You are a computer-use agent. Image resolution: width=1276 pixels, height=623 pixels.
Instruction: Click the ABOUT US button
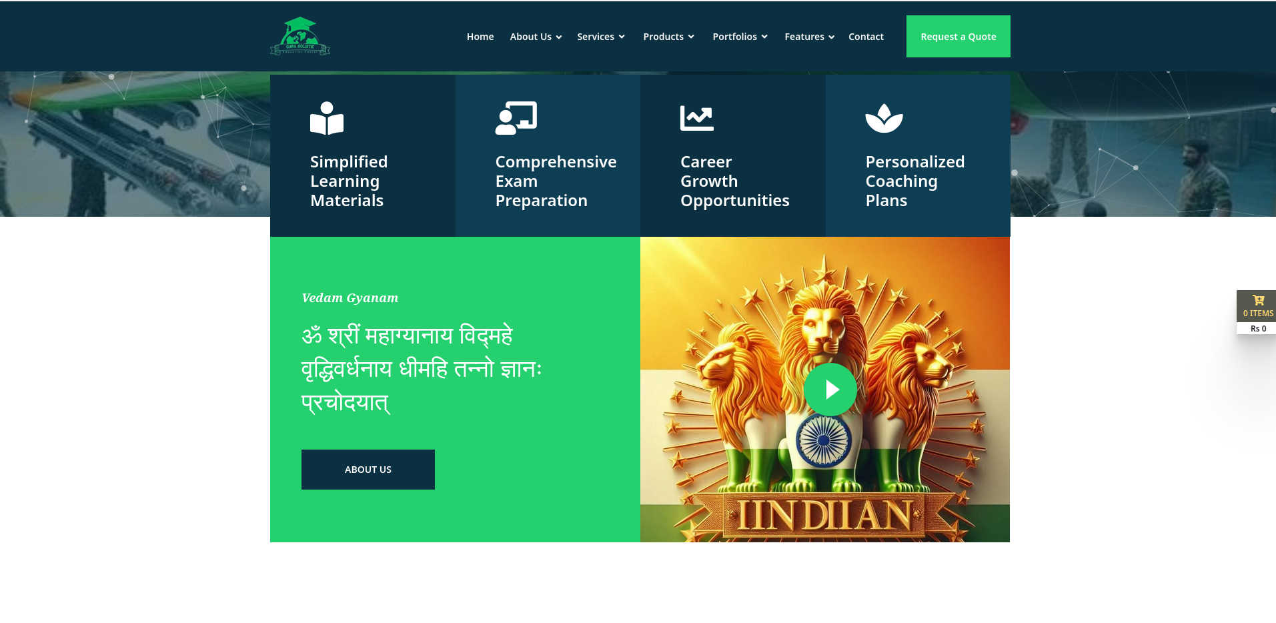click(x=368, y=470)
